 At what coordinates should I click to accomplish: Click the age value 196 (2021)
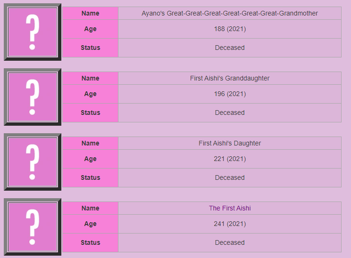[230, 94]
